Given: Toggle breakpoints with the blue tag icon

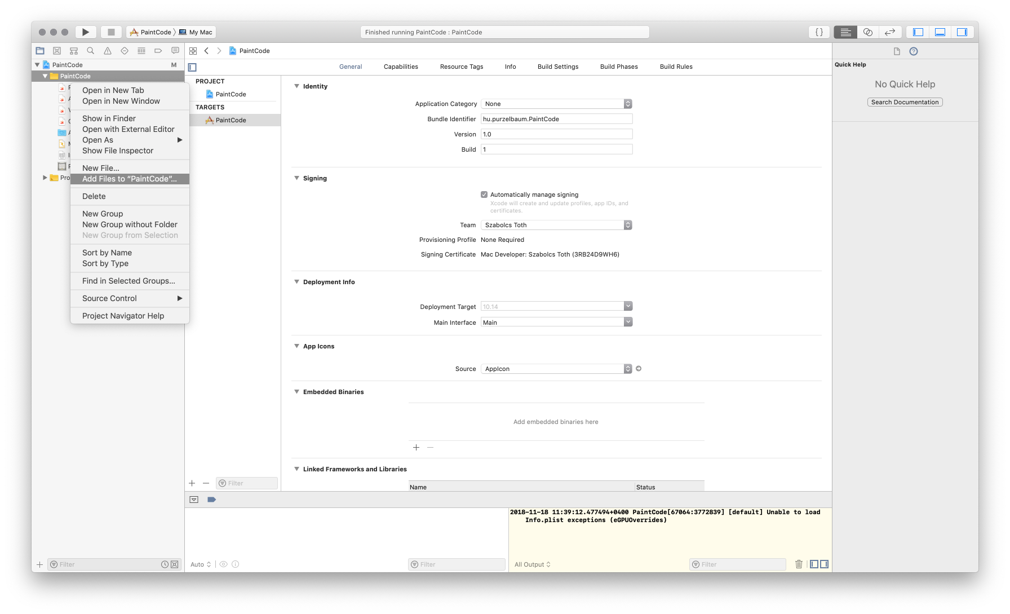Looking at the screenshot, I should (212, 500).
